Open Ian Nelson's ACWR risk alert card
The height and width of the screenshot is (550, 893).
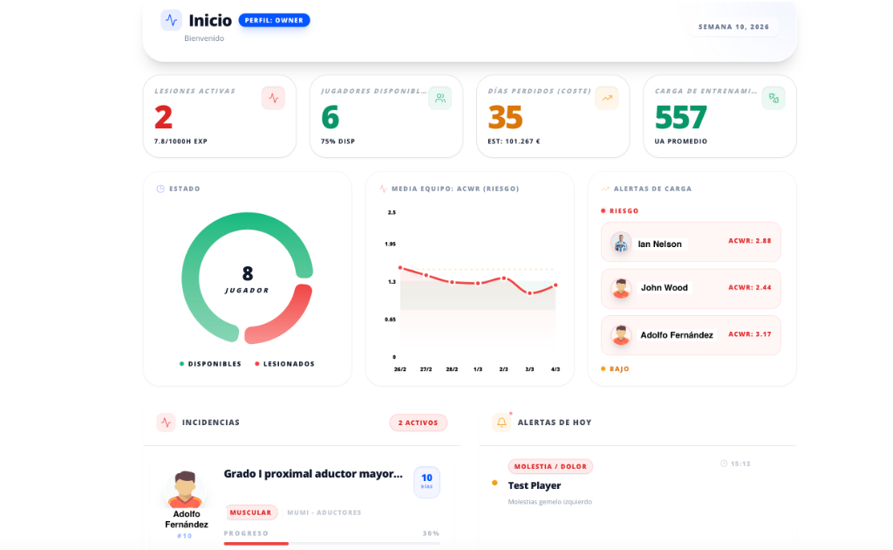[690, 243]
